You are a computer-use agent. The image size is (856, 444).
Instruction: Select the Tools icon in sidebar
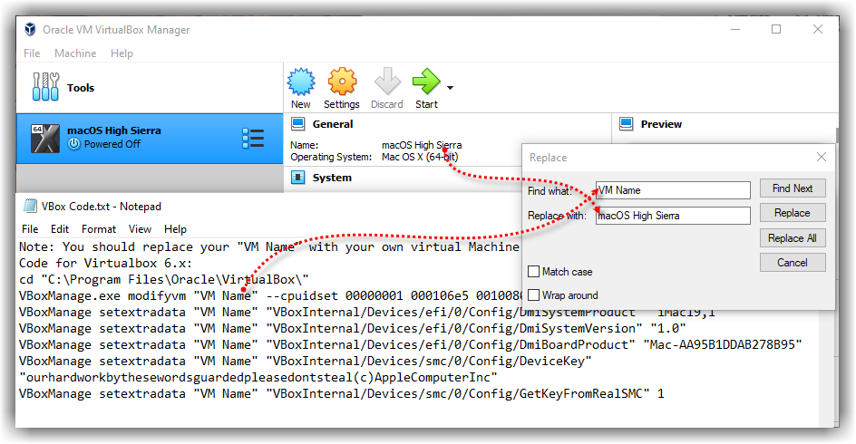point(45,87)
